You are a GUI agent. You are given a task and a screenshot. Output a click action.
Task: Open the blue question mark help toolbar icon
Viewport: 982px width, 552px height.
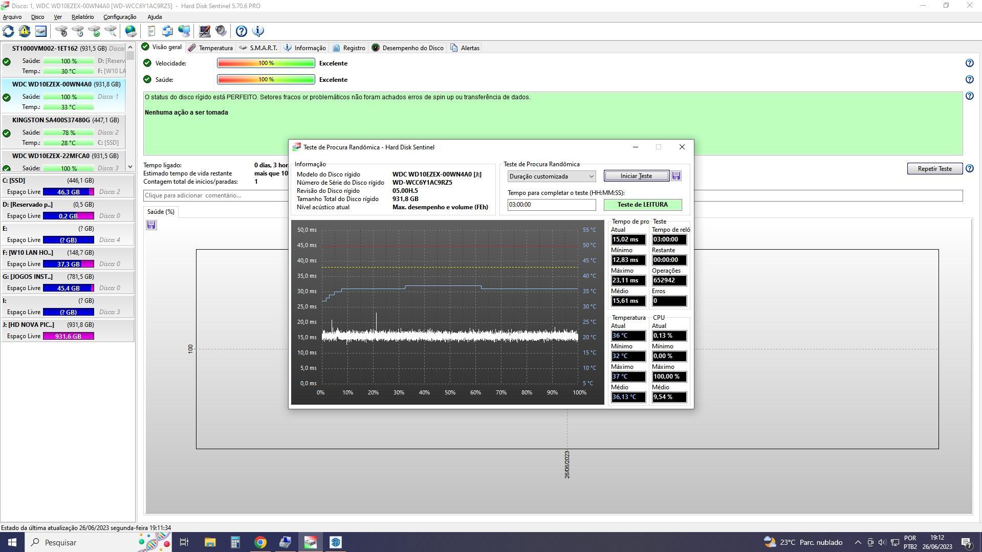tap(242, 31)
